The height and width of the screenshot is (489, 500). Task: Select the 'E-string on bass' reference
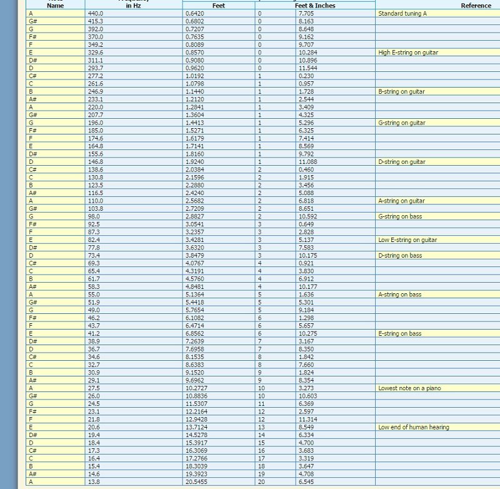click(437, 334)
